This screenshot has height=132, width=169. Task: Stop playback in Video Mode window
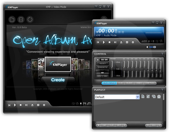click(21, 105)
